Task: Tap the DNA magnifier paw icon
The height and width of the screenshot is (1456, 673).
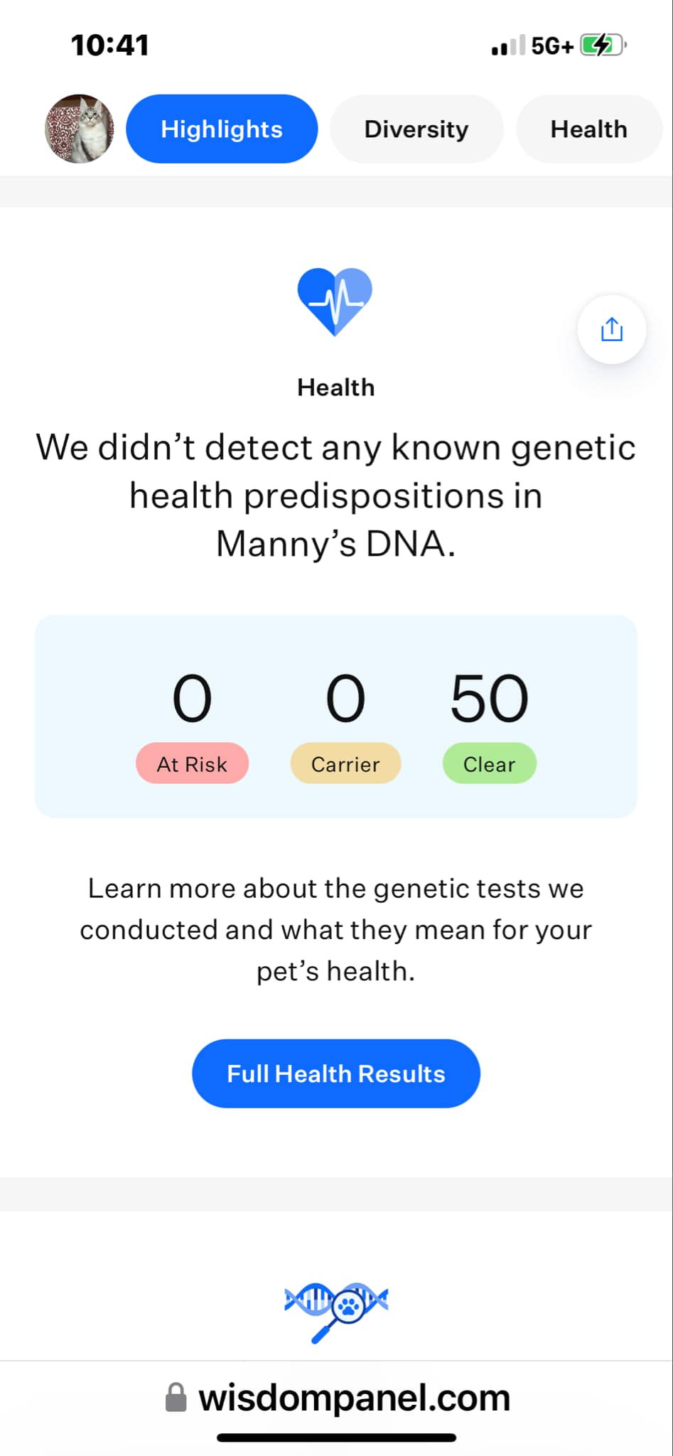Action: coord(336,1310)
